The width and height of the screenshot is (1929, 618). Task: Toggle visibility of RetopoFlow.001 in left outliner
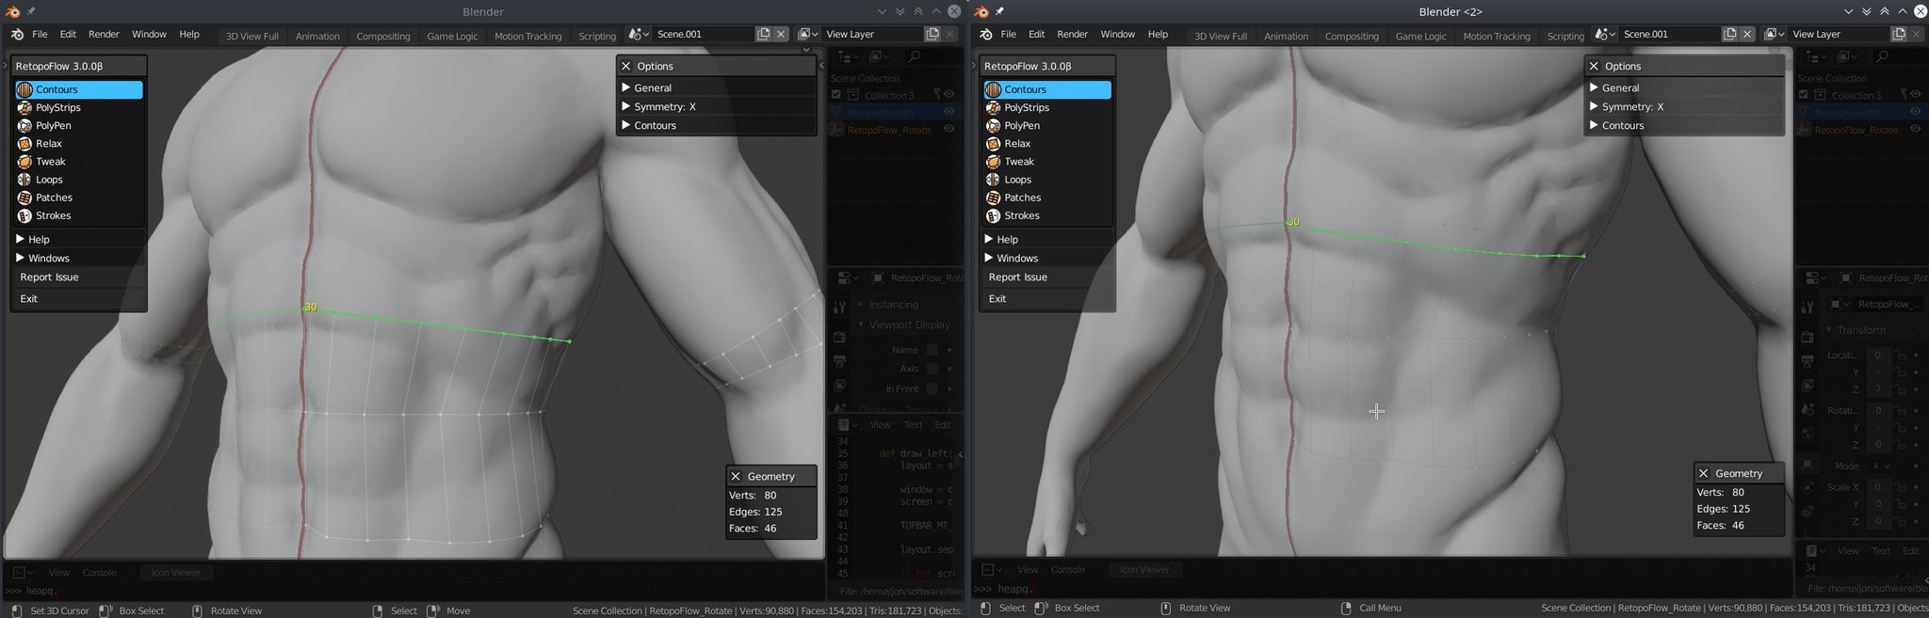point(949,112)
